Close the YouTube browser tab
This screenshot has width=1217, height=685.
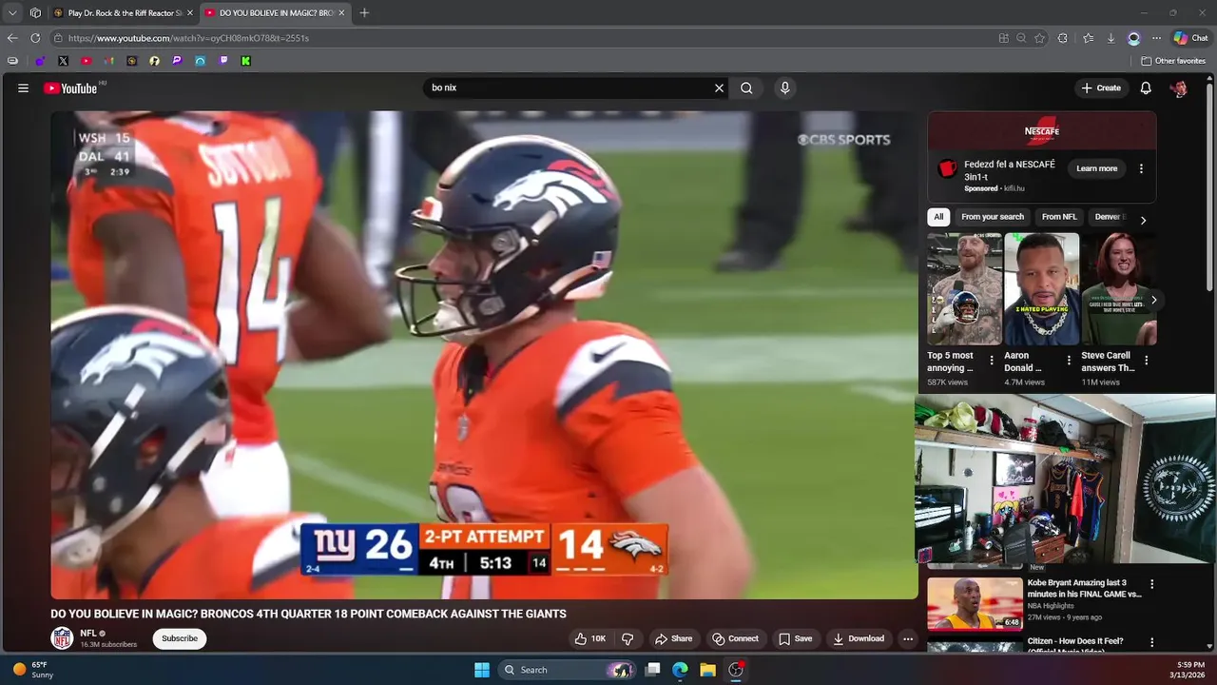341,13
